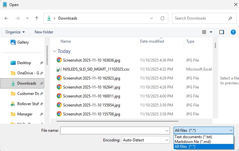Screen dimensions: 239x151
Task: Click the New folder button
Action: click(44, 32)
